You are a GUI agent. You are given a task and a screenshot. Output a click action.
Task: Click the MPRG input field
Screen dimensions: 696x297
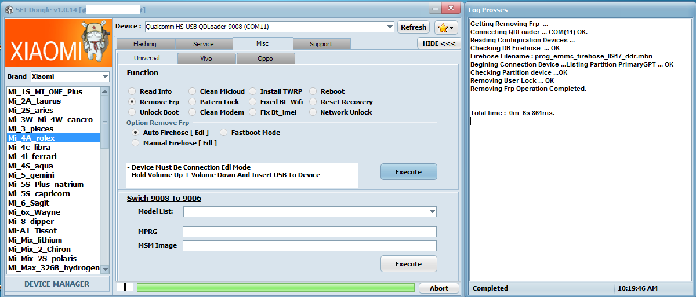pyautogui.click(x=310, y=232)
